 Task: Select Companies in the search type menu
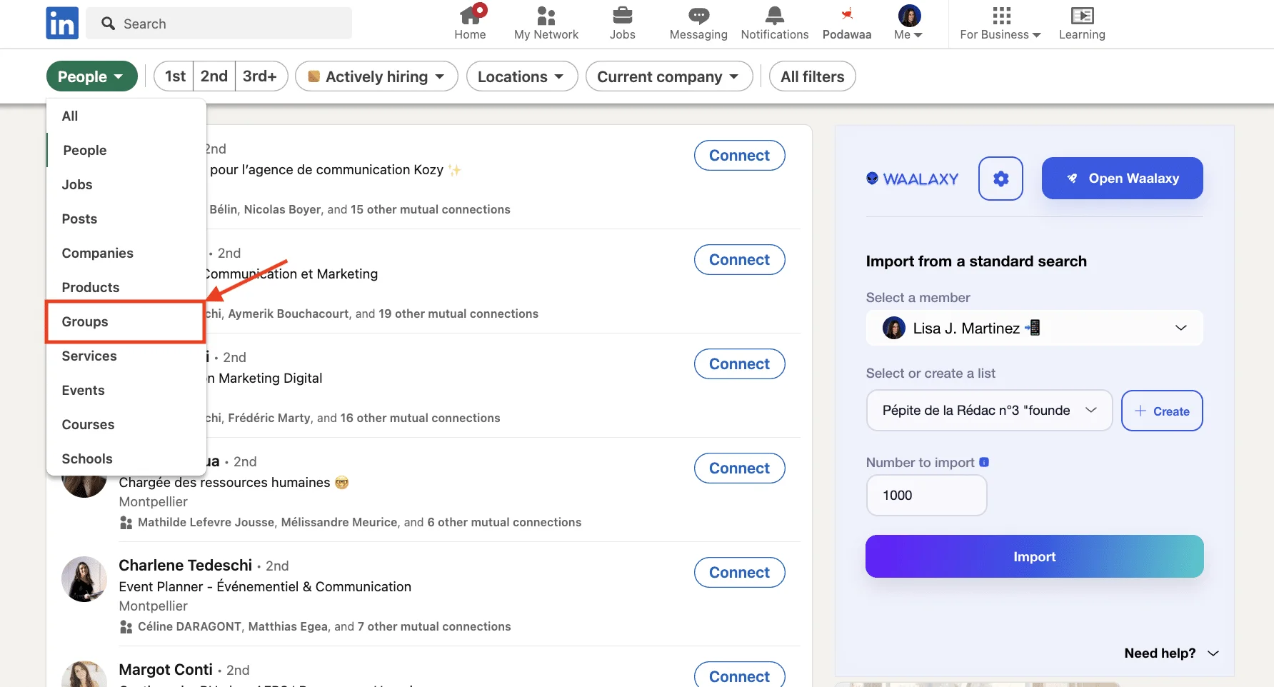point(98,254)
